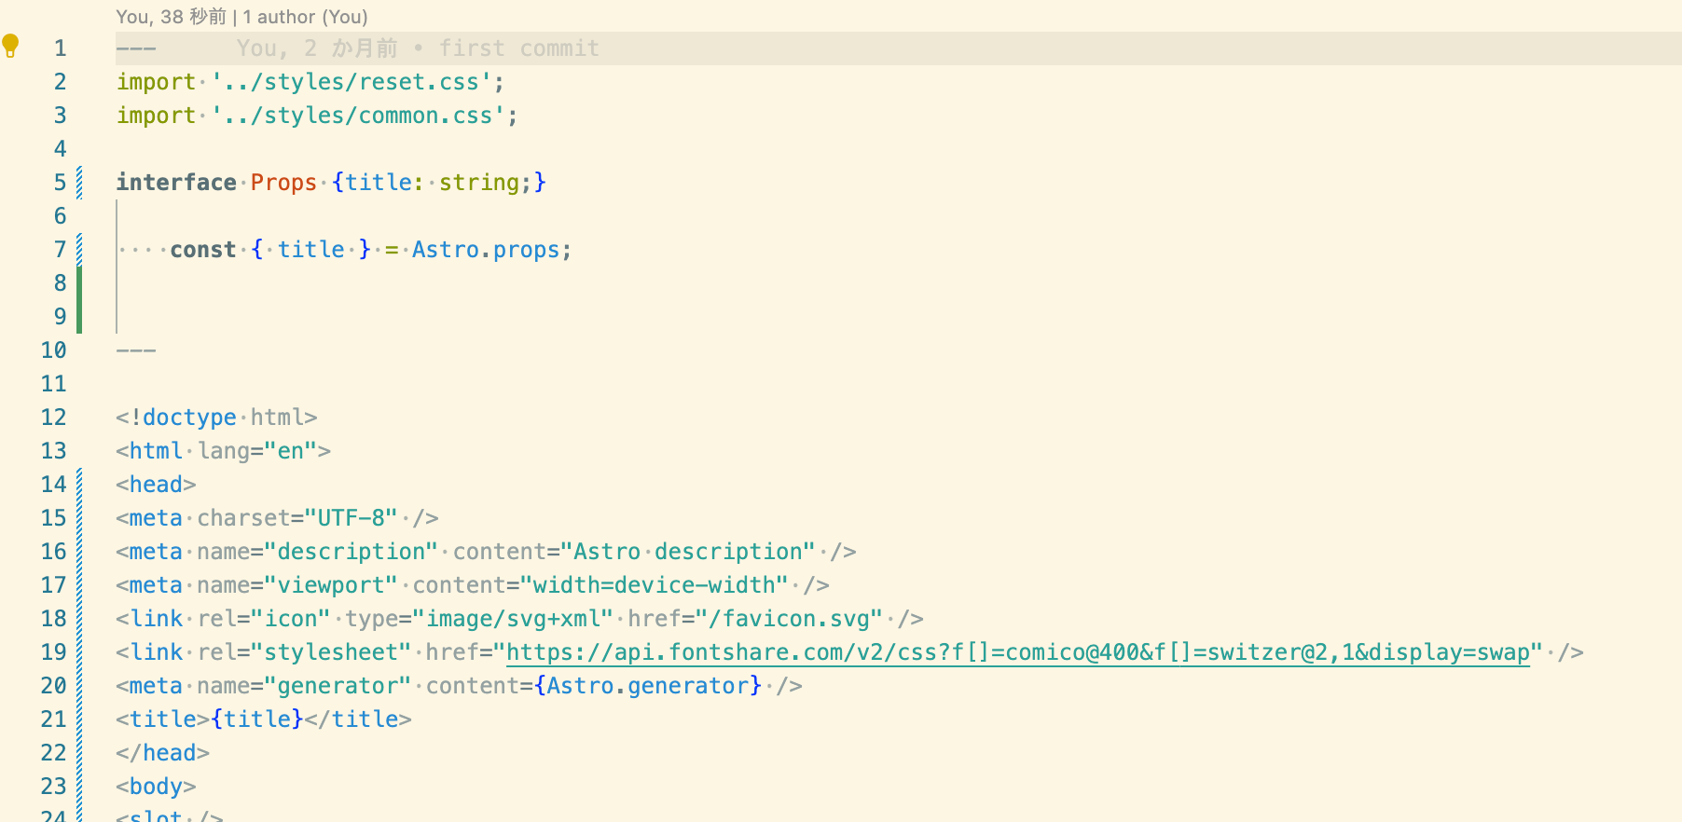The image size is (1682, 822).
Task: Click the {Astro.generator} expression
Action: [648, 686]
